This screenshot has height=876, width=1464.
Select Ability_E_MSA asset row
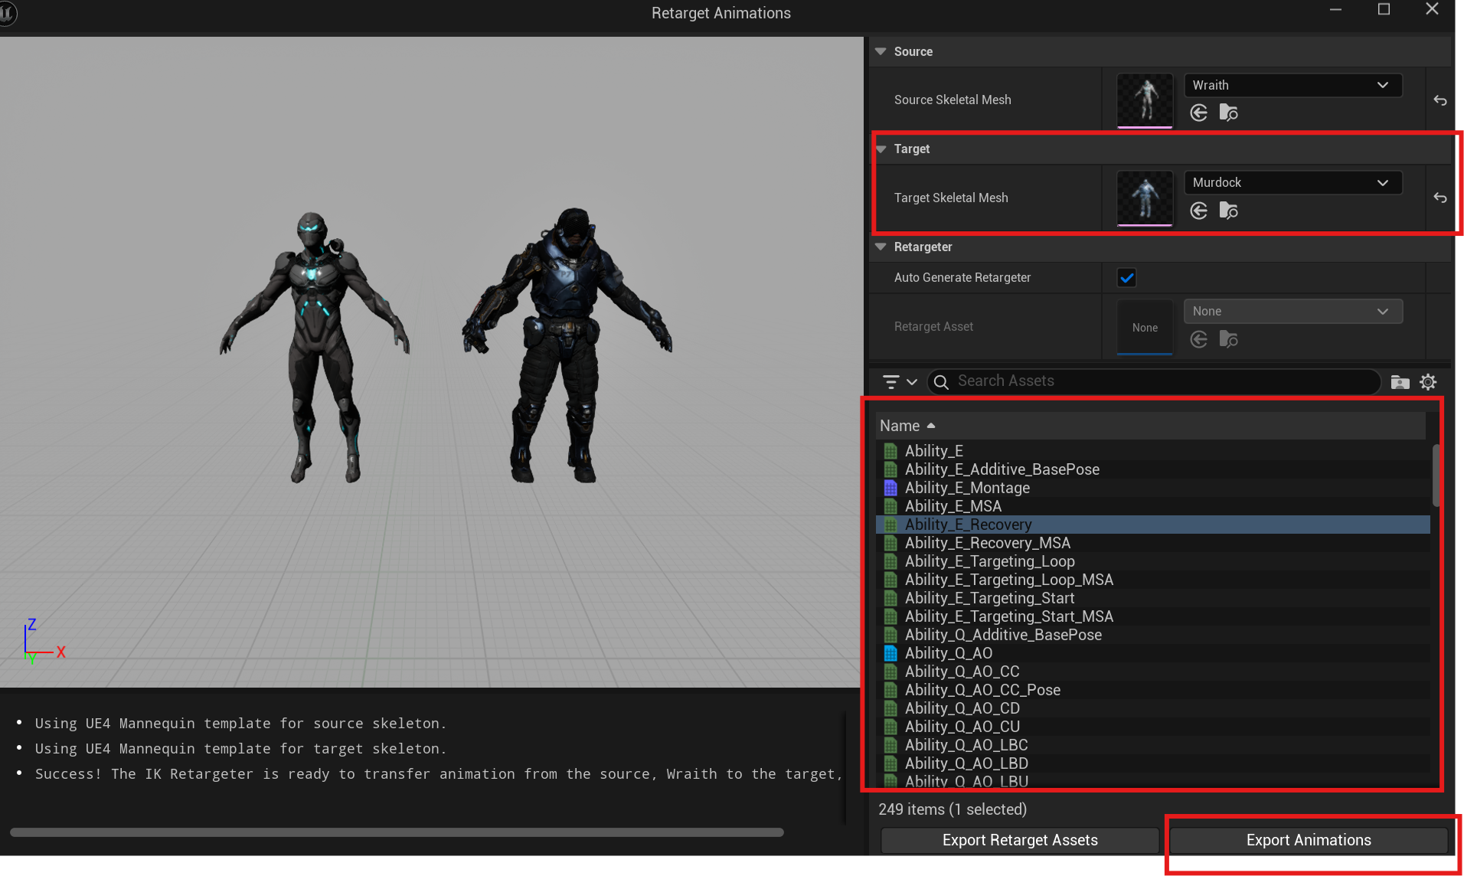tap(1153, 506)
